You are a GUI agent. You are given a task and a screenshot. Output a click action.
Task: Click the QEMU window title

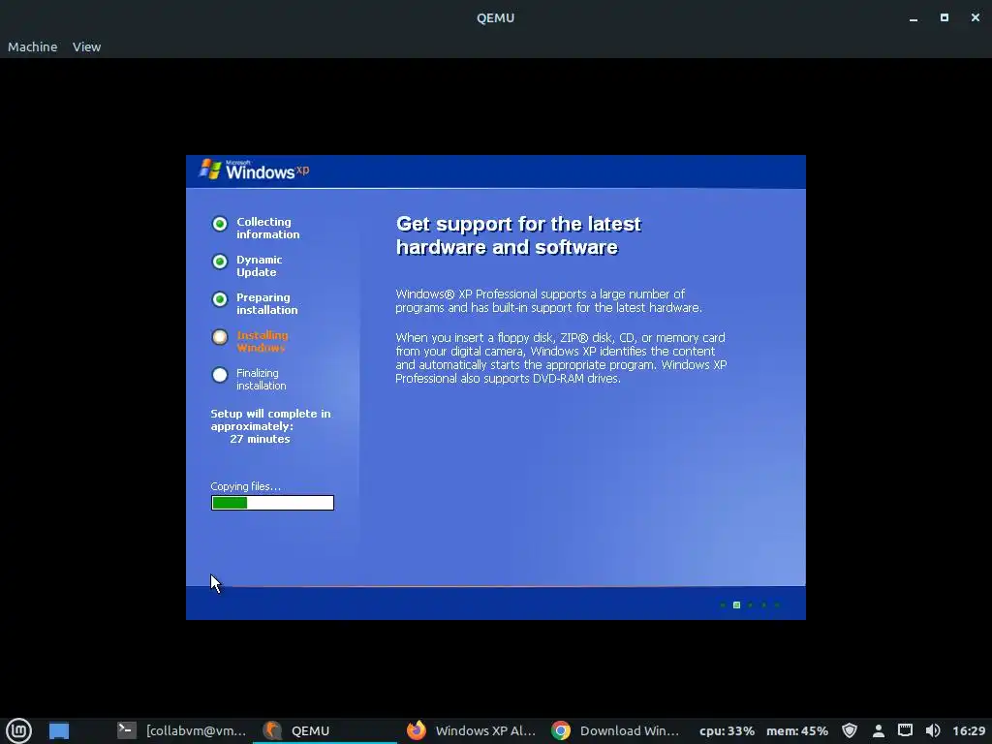[495, 17]
